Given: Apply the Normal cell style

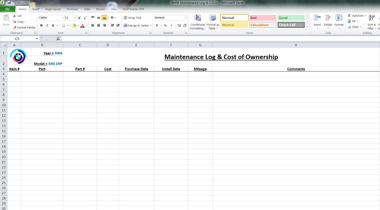Looking at the screenshot, I should click(x=234, y=18).
